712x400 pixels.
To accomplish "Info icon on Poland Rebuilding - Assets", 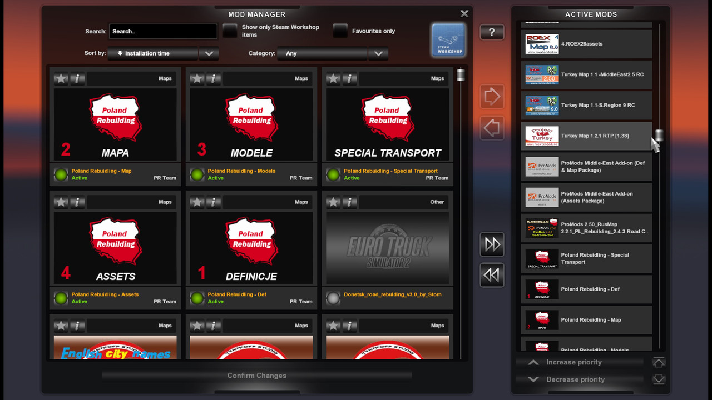I will pos(77,202).
